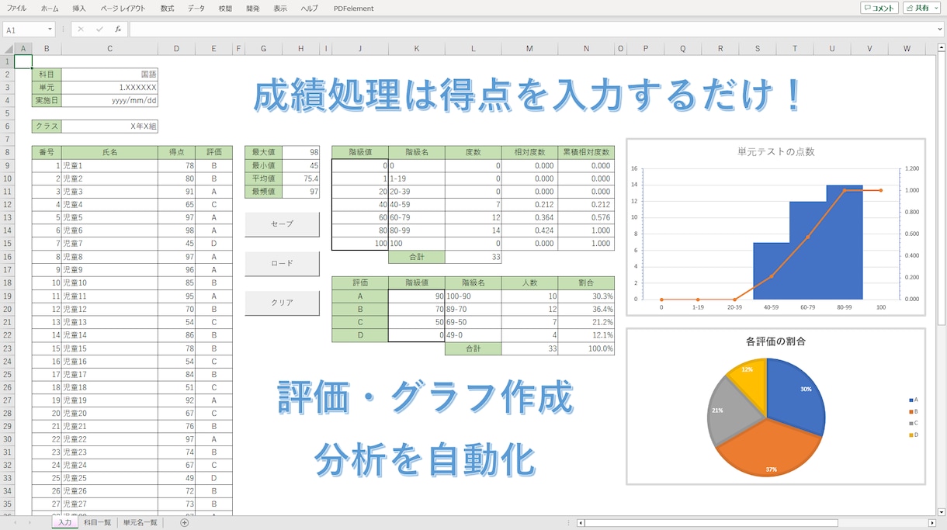Click the horizontal scrollbar thumb
The width and height of the screenshot is (947, 530).
click(x=711, y=523)
